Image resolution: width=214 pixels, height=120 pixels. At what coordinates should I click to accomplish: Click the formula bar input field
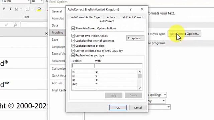[x=34, y=25]
